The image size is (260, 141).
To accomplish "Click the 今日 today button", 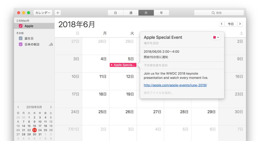I will (x=231, y=24).
